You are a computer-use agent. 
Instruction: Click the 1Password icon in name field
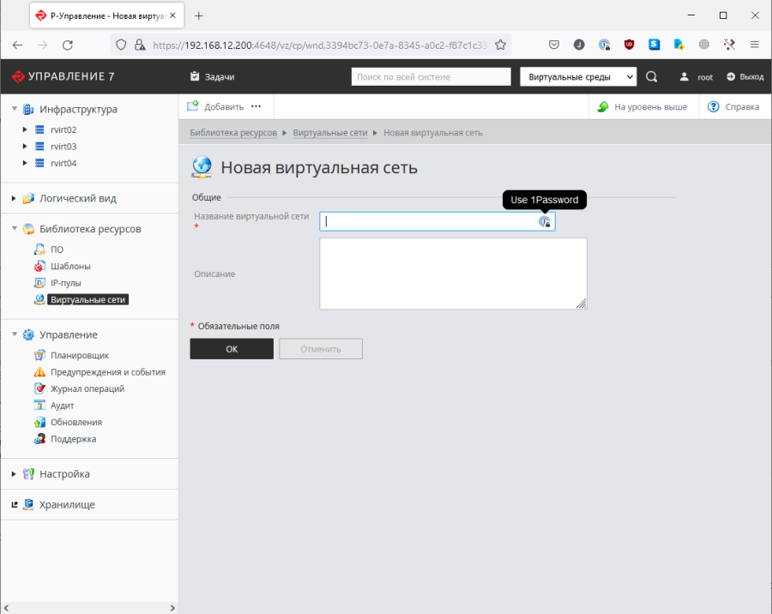click(544, 221)
